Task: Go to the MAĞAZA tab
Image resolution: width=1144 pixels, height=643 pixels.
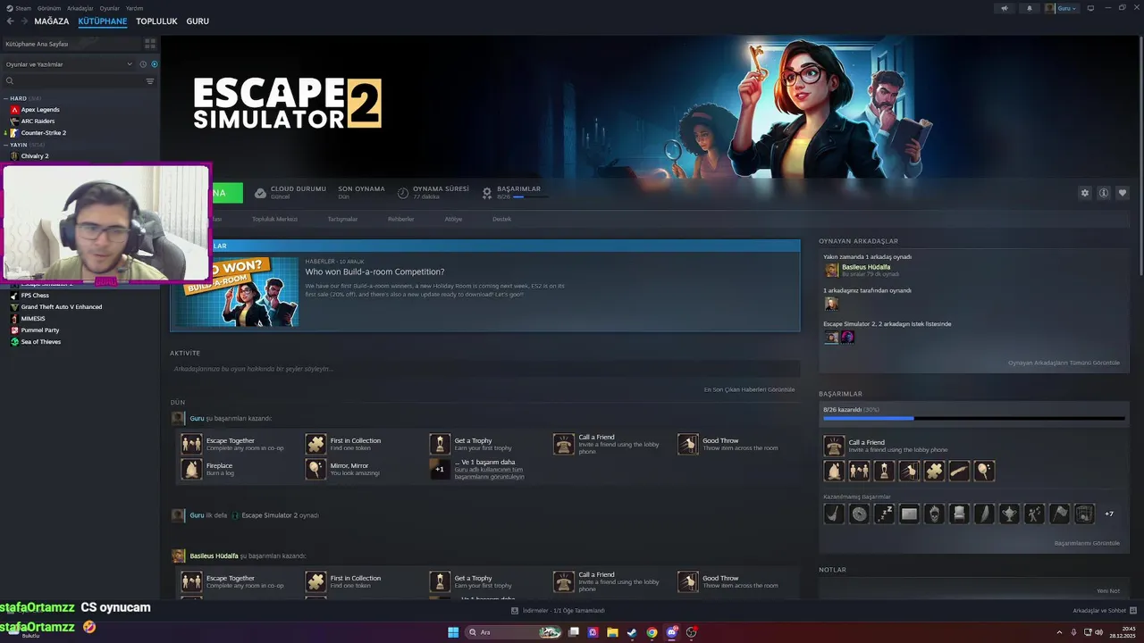Action: (51, 21)
